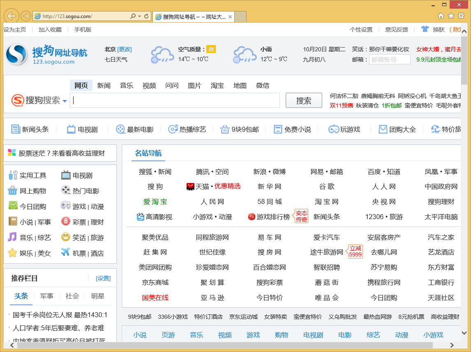Image resolution: width=471 pixels, height=352 pixels.
Task: Click the 免费小说 book icon
Action: coord(278,129)
